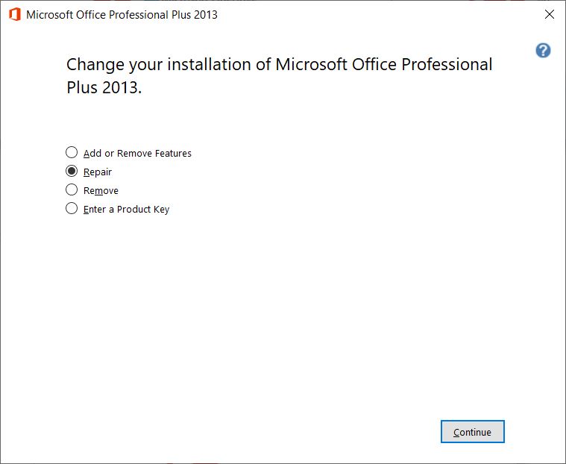
Task: Click the 'Enter a Product Key' label text
Action: click(126, 210)
